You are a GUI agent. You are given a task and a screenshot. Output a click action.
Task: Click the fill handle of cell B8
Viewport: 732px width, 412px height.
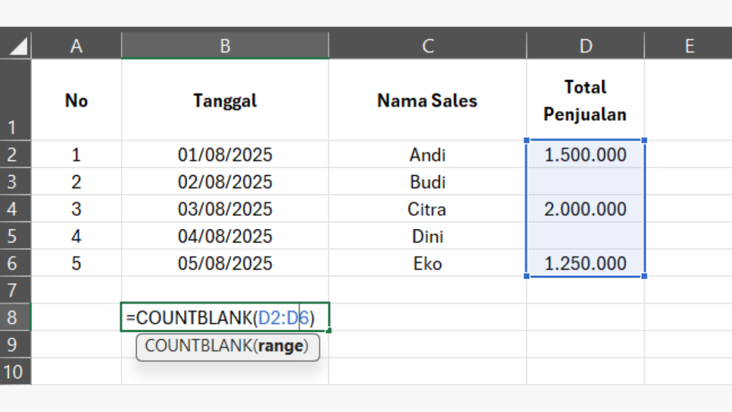329,331
